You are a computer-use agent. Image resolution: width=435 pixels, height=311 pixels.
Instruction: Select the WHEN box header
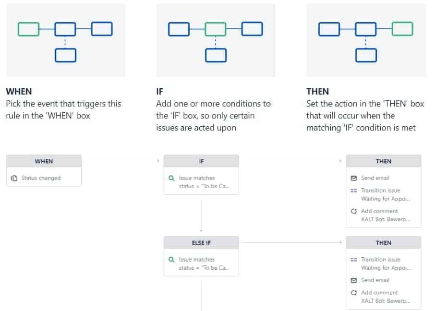(44, 161)
